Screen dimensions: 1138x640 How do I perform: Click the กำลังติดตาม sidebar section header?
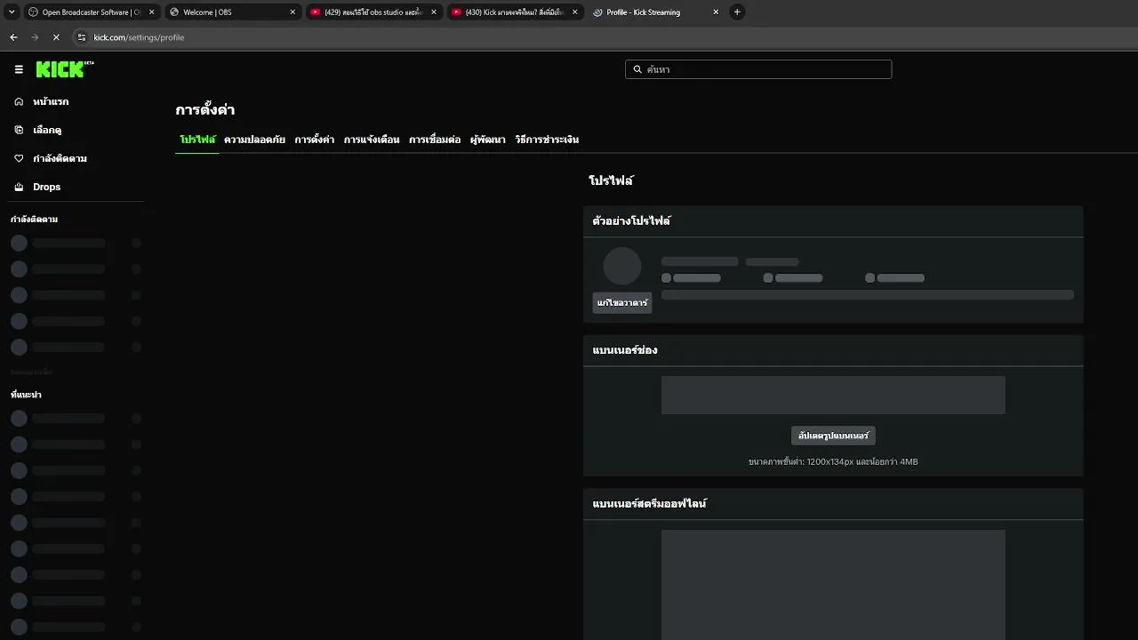click(x=34, y=219)
